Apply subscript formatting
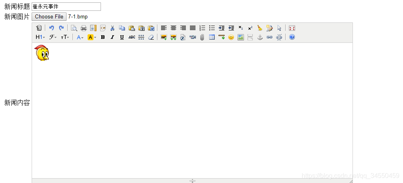This screenshot has width=403, height=183. click(x=241, y=28)
